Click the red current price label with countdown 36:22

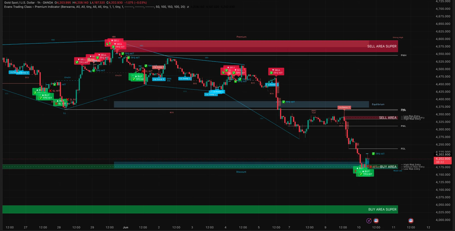(x=443, y=160)
